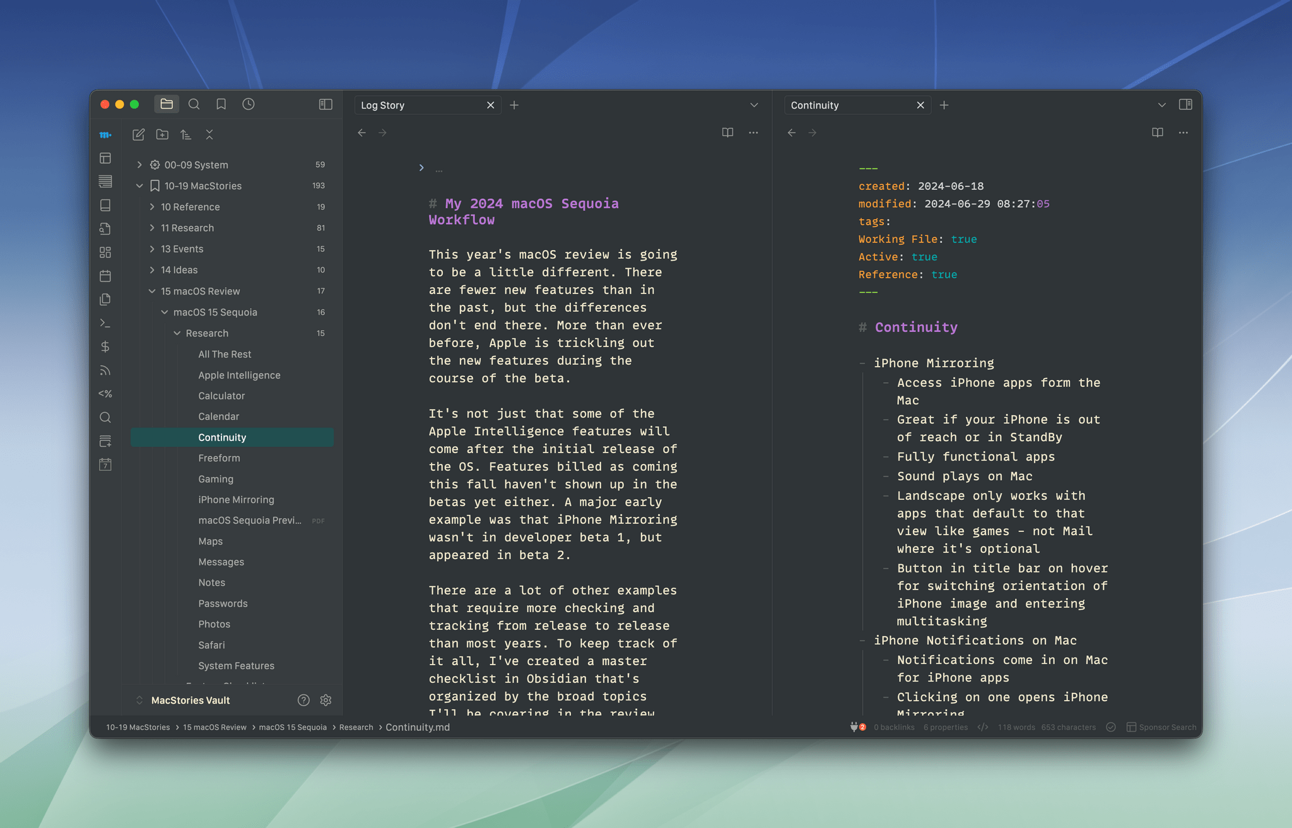Switch to the Log Story tab
Viewport: 1292px width, 828px height.
[404, 105]
